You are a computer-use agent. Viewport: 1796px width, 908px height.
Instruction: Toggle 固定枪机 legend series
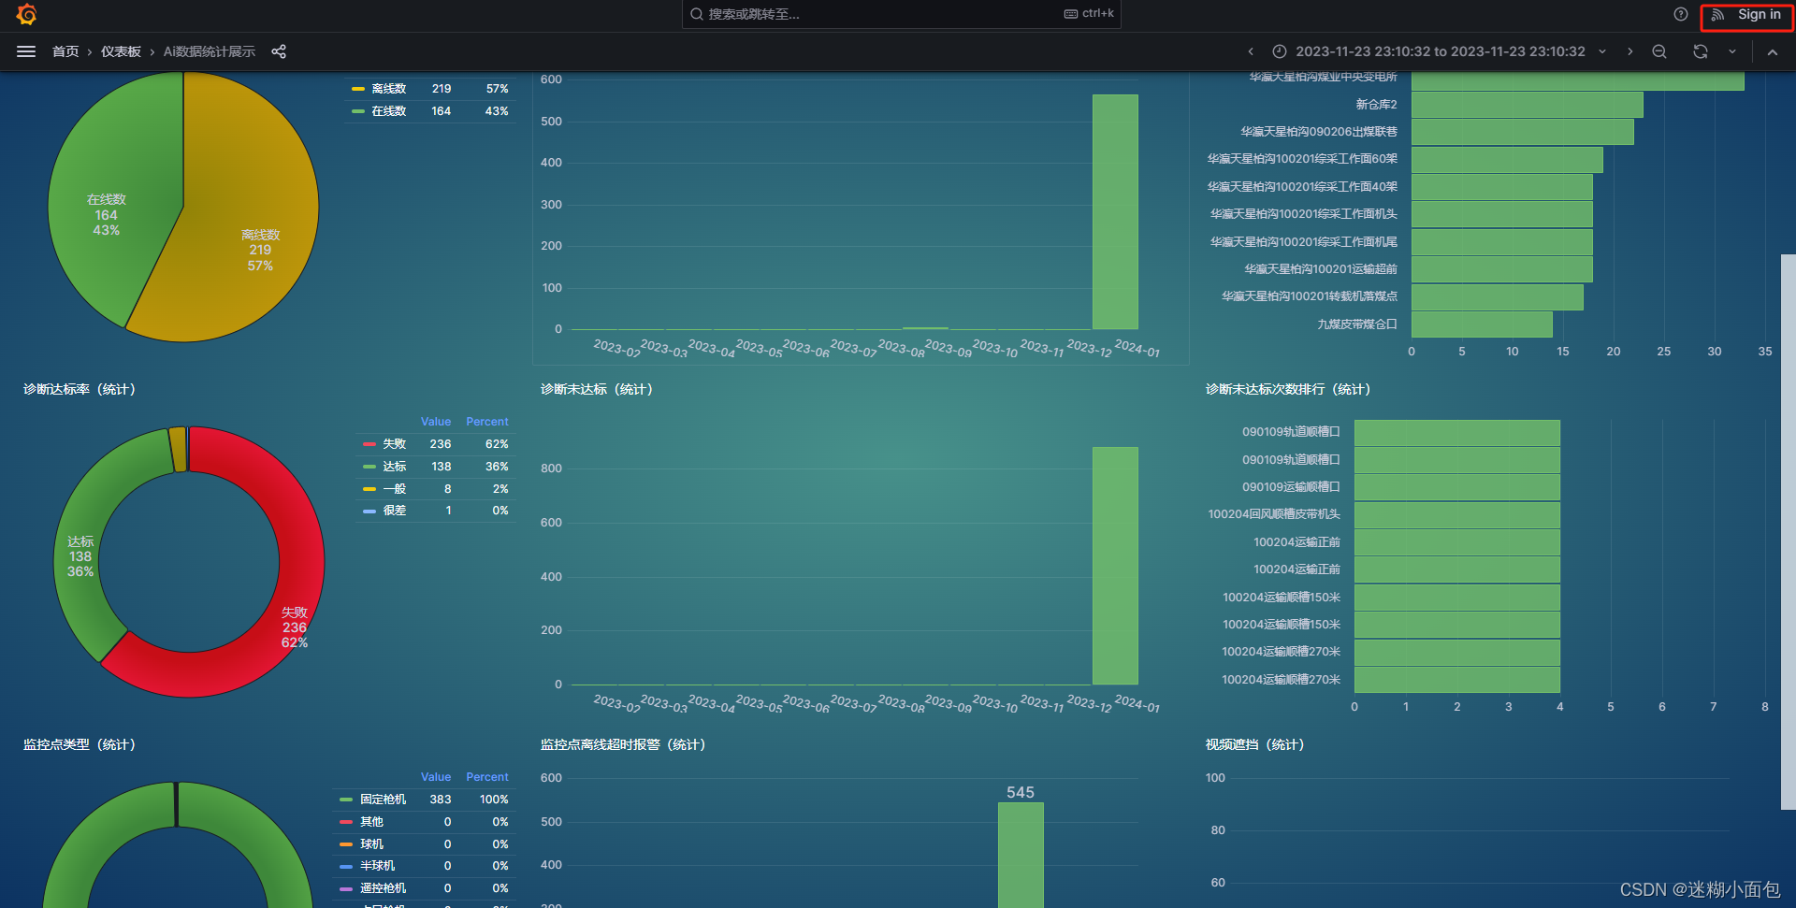point(383,800)
